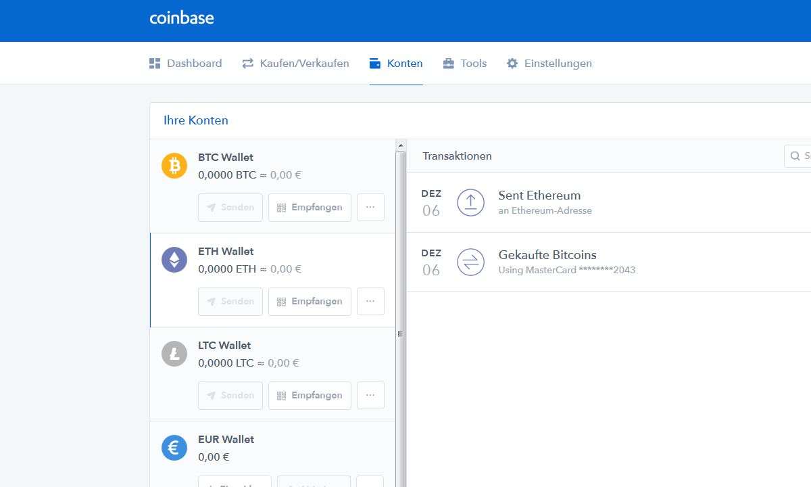Viewport: 811px width, 487px height.
Task: Click the 'EUR Wallet' title
Action: click(x=226, y=440)
